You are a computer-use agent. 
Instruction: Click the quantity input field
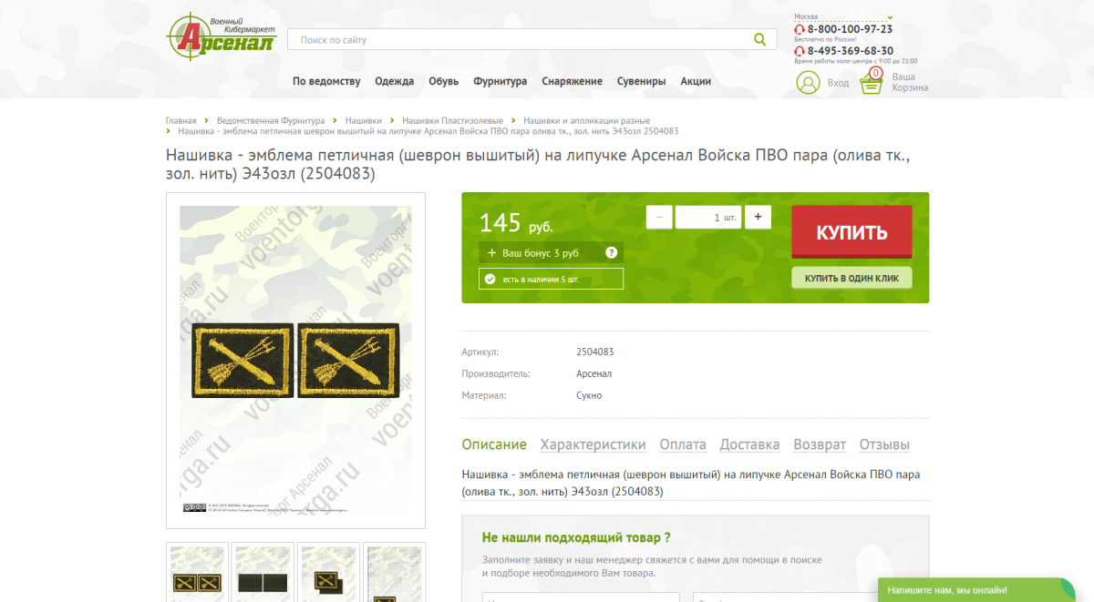click(x=708, y=218)
